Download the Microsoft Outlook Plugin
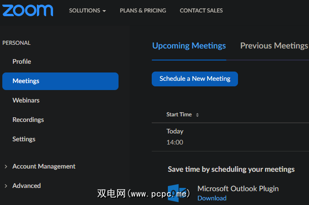 [212, 198]
